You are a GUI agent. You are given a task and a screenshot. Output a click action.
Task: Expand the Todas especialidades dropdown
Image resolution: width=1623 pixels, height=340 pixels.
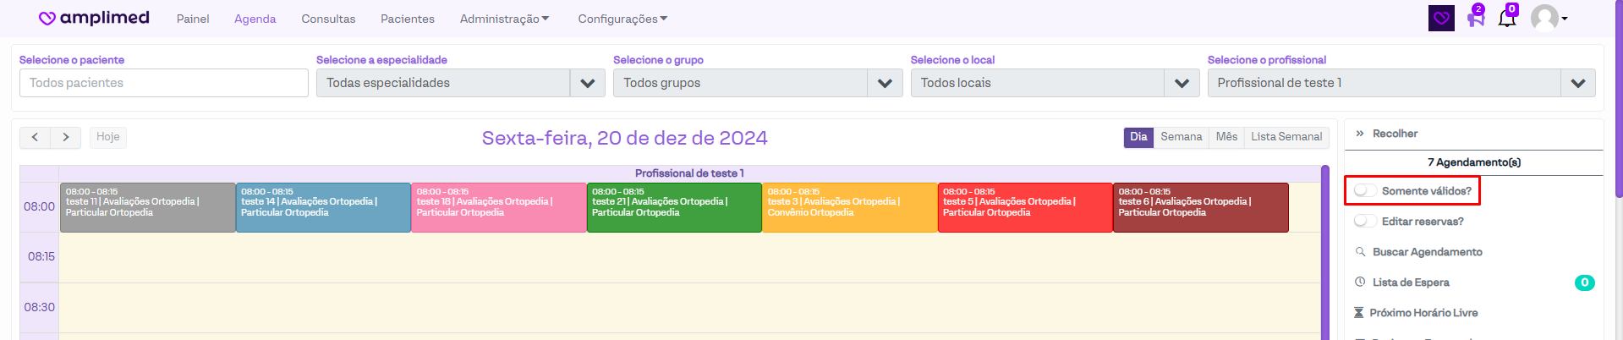(x=587, y=83)
